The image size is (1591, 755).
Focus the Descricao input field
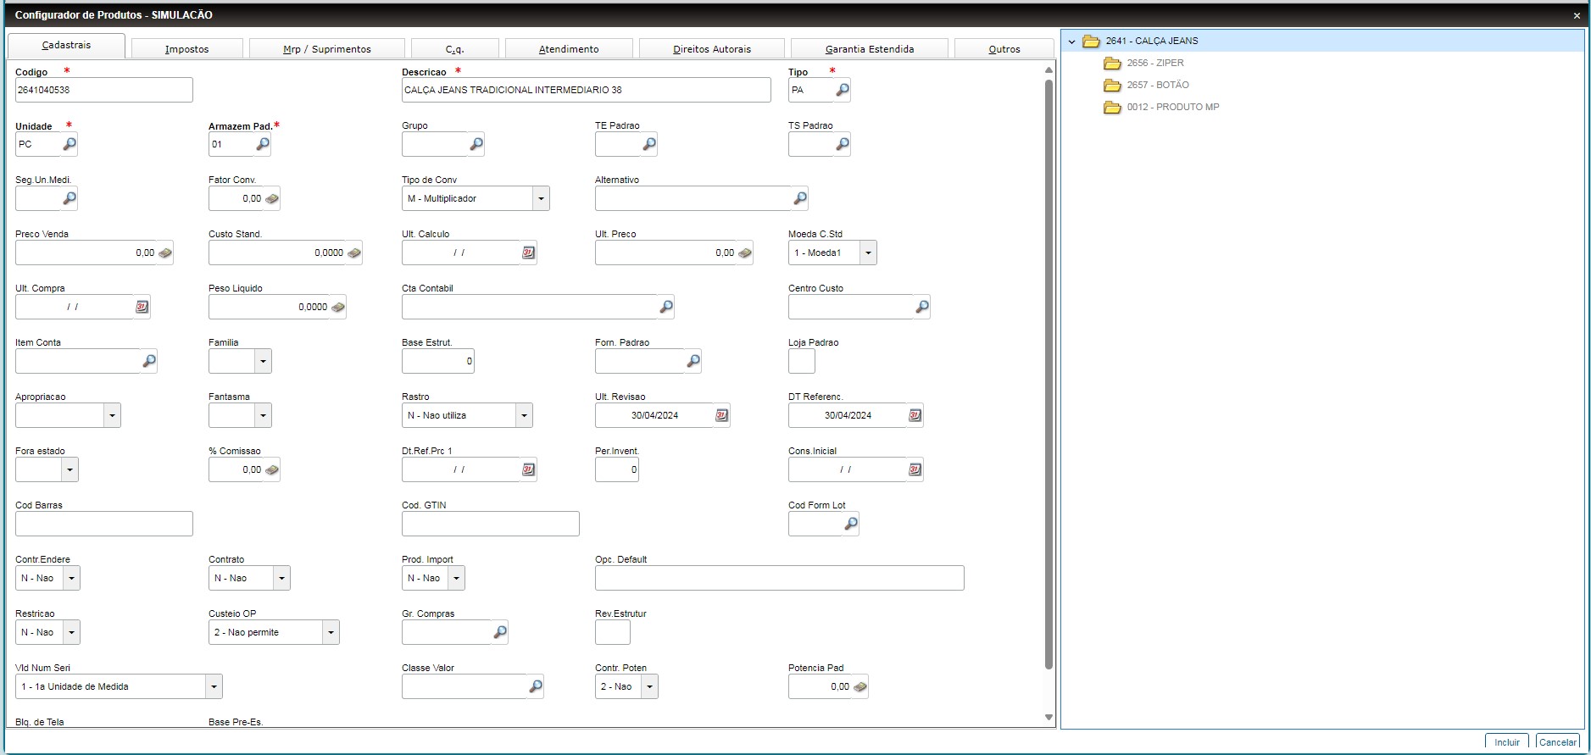click(x=587, y=90)
